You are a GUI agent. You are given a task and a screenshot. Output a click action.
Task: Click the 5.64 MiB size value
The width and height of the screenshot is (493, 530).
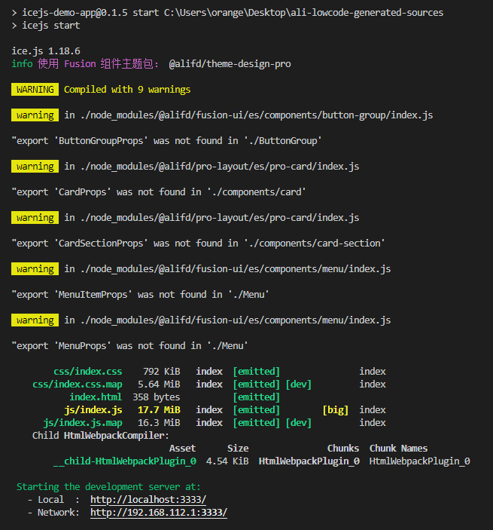tap(159, 384)
